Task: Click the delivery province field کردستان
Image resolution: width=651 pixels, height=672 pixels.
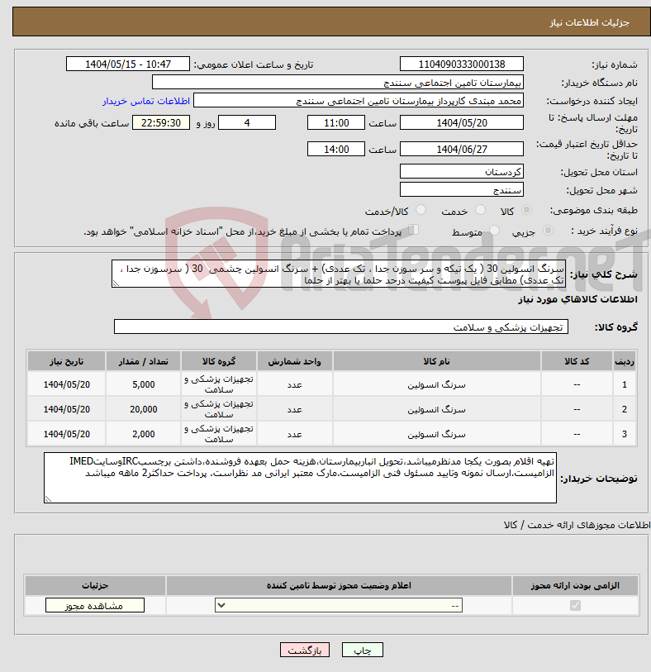Action: 462,172
